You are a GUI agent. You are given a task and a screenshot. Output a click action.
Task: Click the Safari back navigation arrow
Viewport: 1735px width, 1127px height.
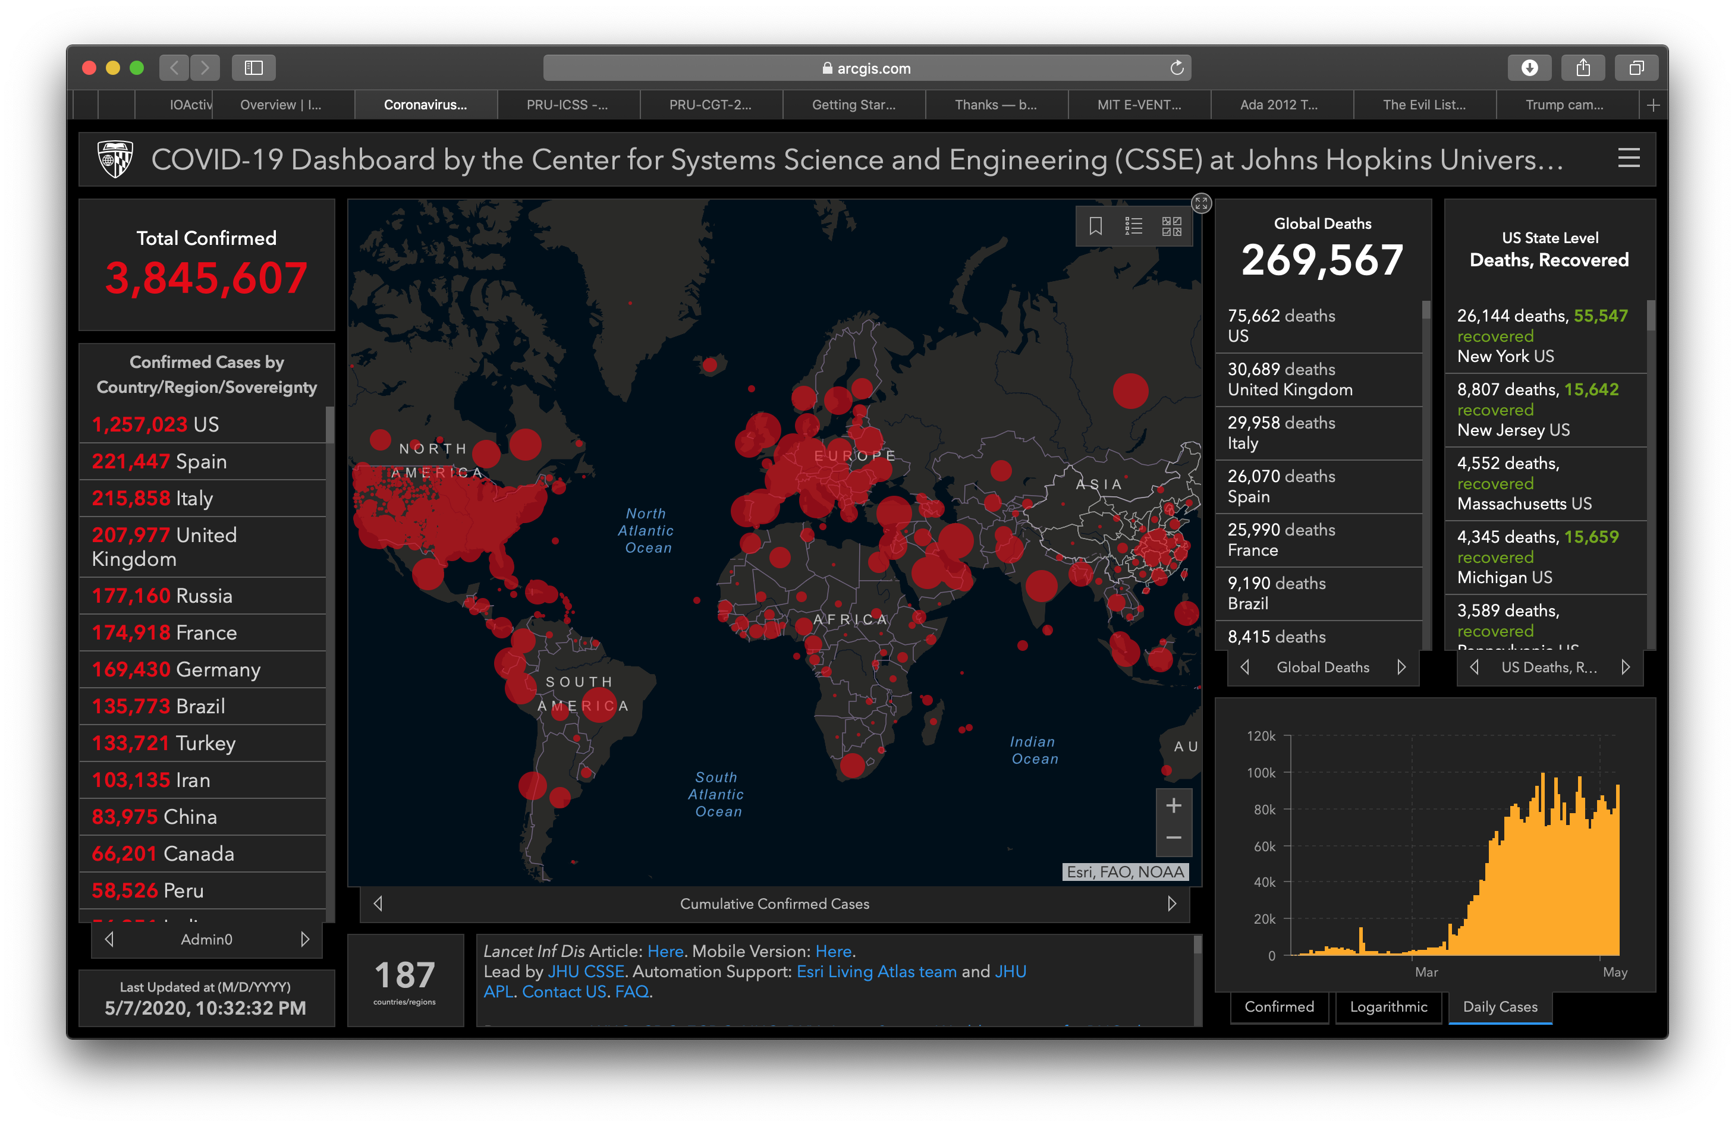174,68
